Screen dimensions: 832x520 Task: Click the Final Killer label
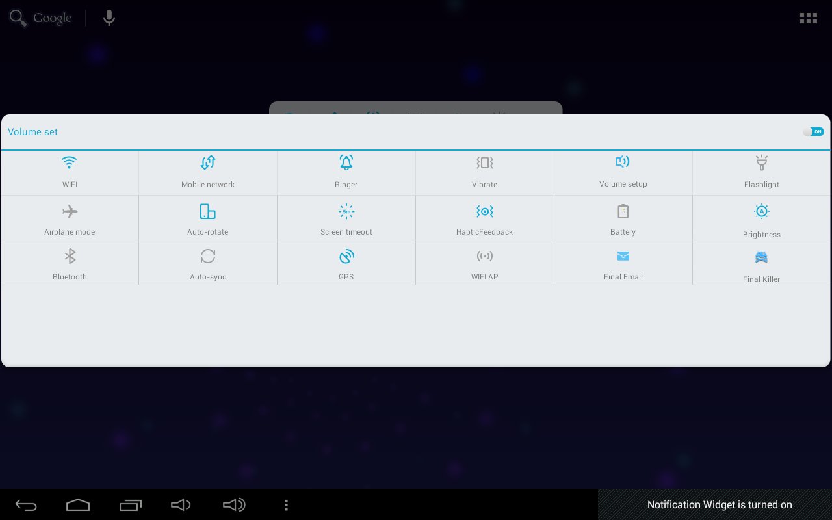761,279
